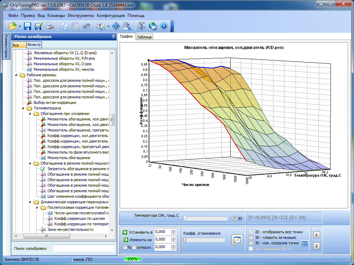Open the tools hammer and wrench icon
This screenshot has width=354, height=265.
coord(142,26)
